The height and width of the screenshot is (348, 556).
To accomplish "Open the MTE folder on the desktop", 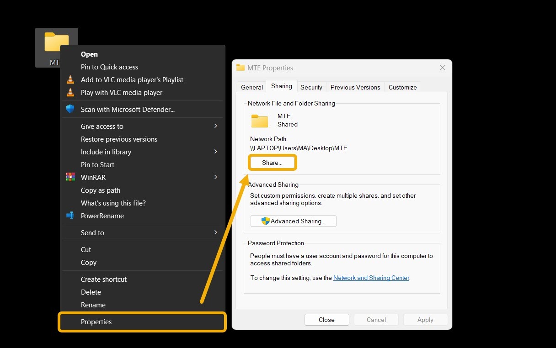I will coord(56,41).
